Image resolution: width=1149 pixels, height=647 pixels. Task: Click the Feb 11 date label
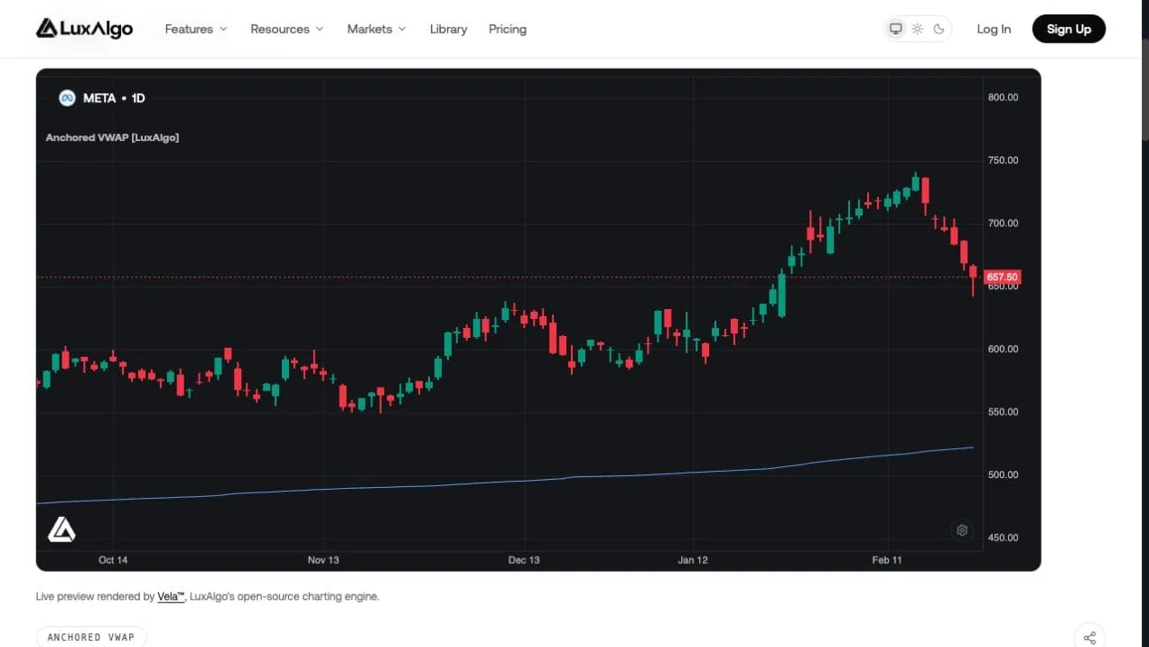887,560
